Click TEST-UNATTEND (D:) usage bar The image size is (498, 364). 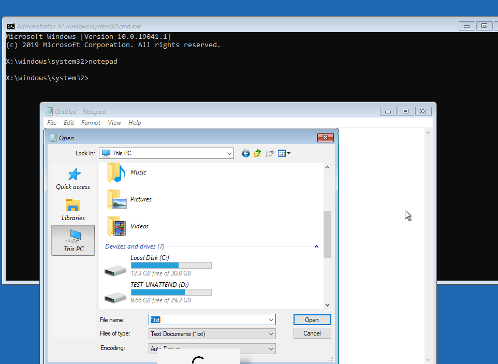[x=171, y=292]
